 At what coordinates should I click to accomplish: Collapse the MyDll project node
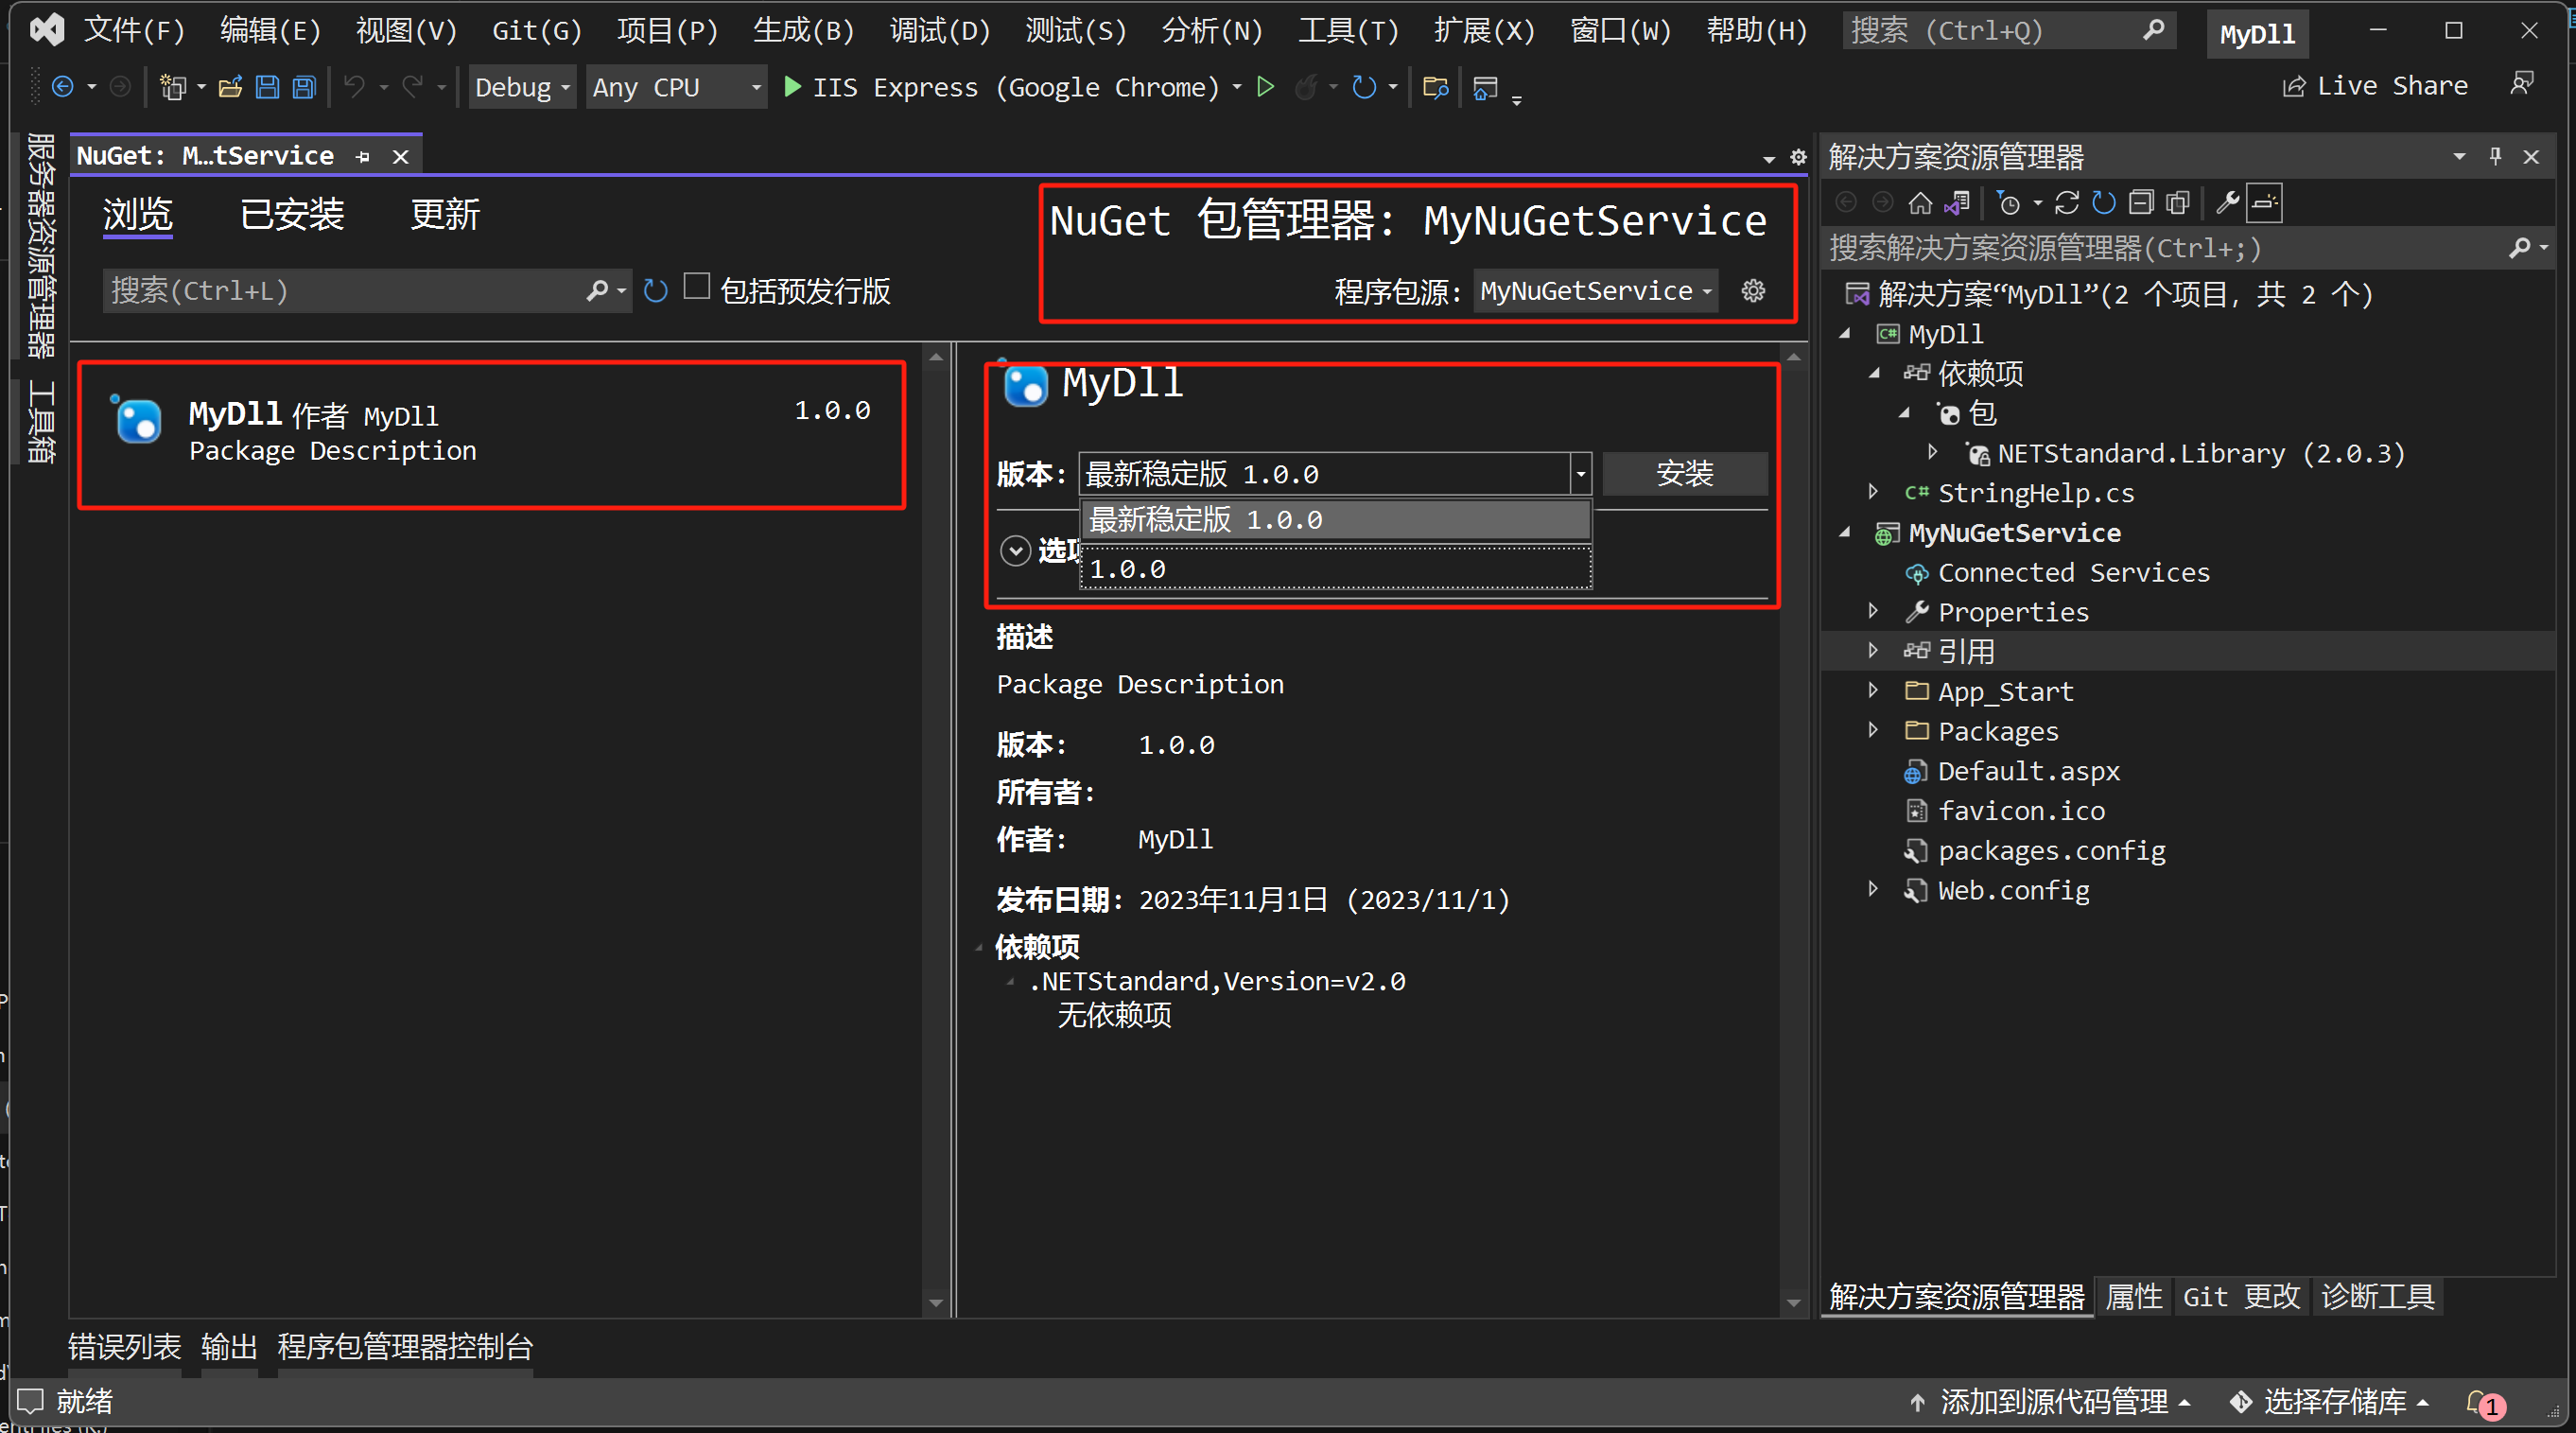(x=1845, y=334)
